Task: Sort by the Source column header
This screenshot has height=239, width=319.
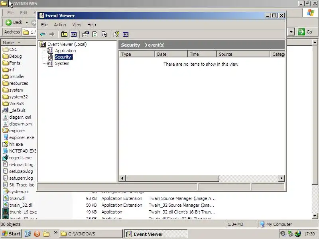Action: (x=243, y=54)
